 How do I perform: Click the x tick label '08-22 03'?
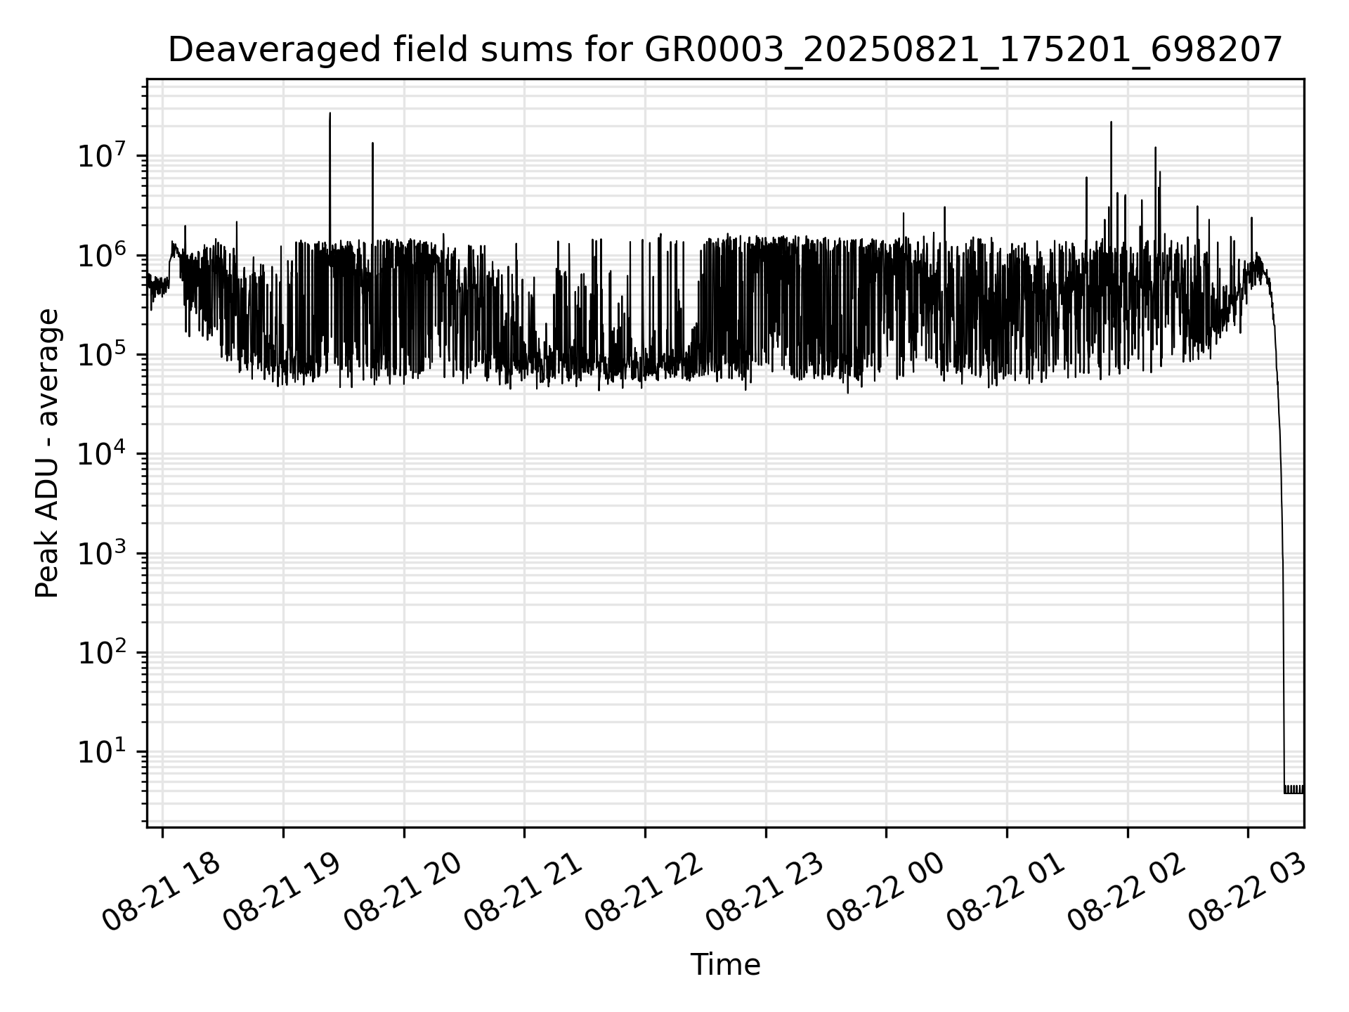tap(1249, 893)
